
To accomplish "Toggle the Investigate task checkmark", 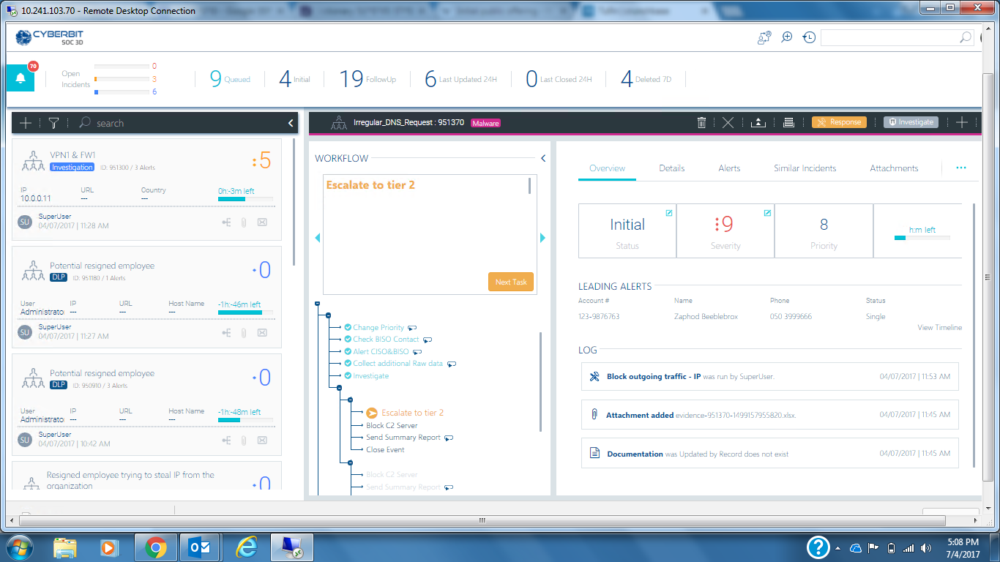I will click(348, 375).
